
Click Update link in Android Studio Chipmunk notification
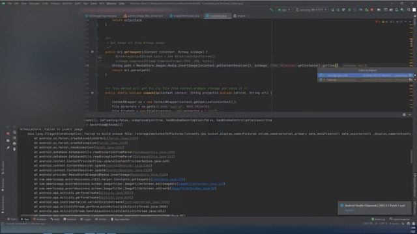349,211
